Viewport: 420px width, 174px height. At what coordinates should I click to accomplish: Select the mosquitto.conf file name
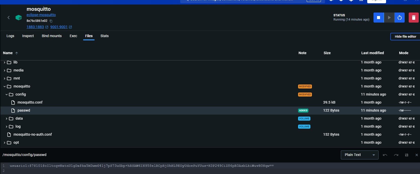(x=30, y=102)
